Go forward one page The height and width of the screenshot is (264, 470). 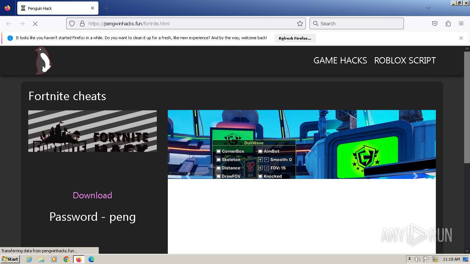[22, 23]
